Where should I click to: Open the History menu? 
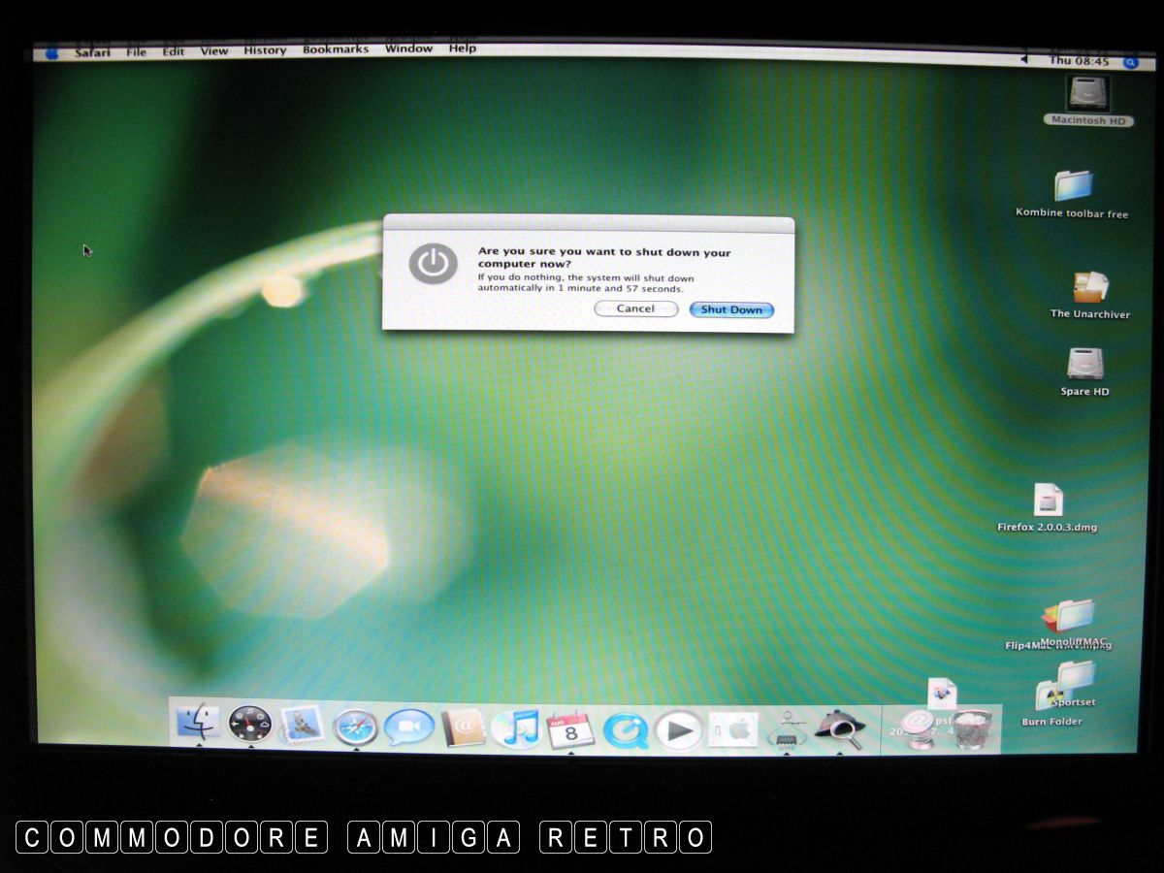click(x=265, y=50)
